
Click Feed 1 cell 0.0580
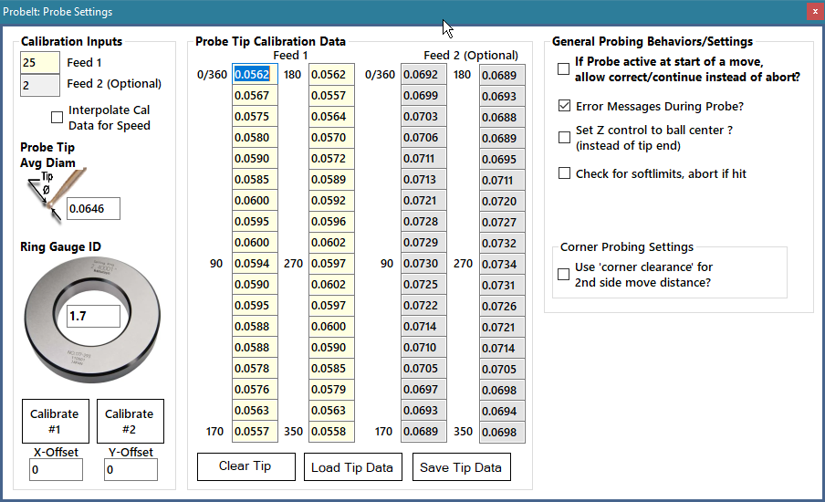256,137
